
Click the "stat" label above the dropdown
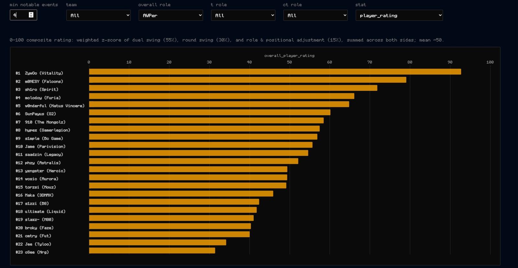coord(361,5)
